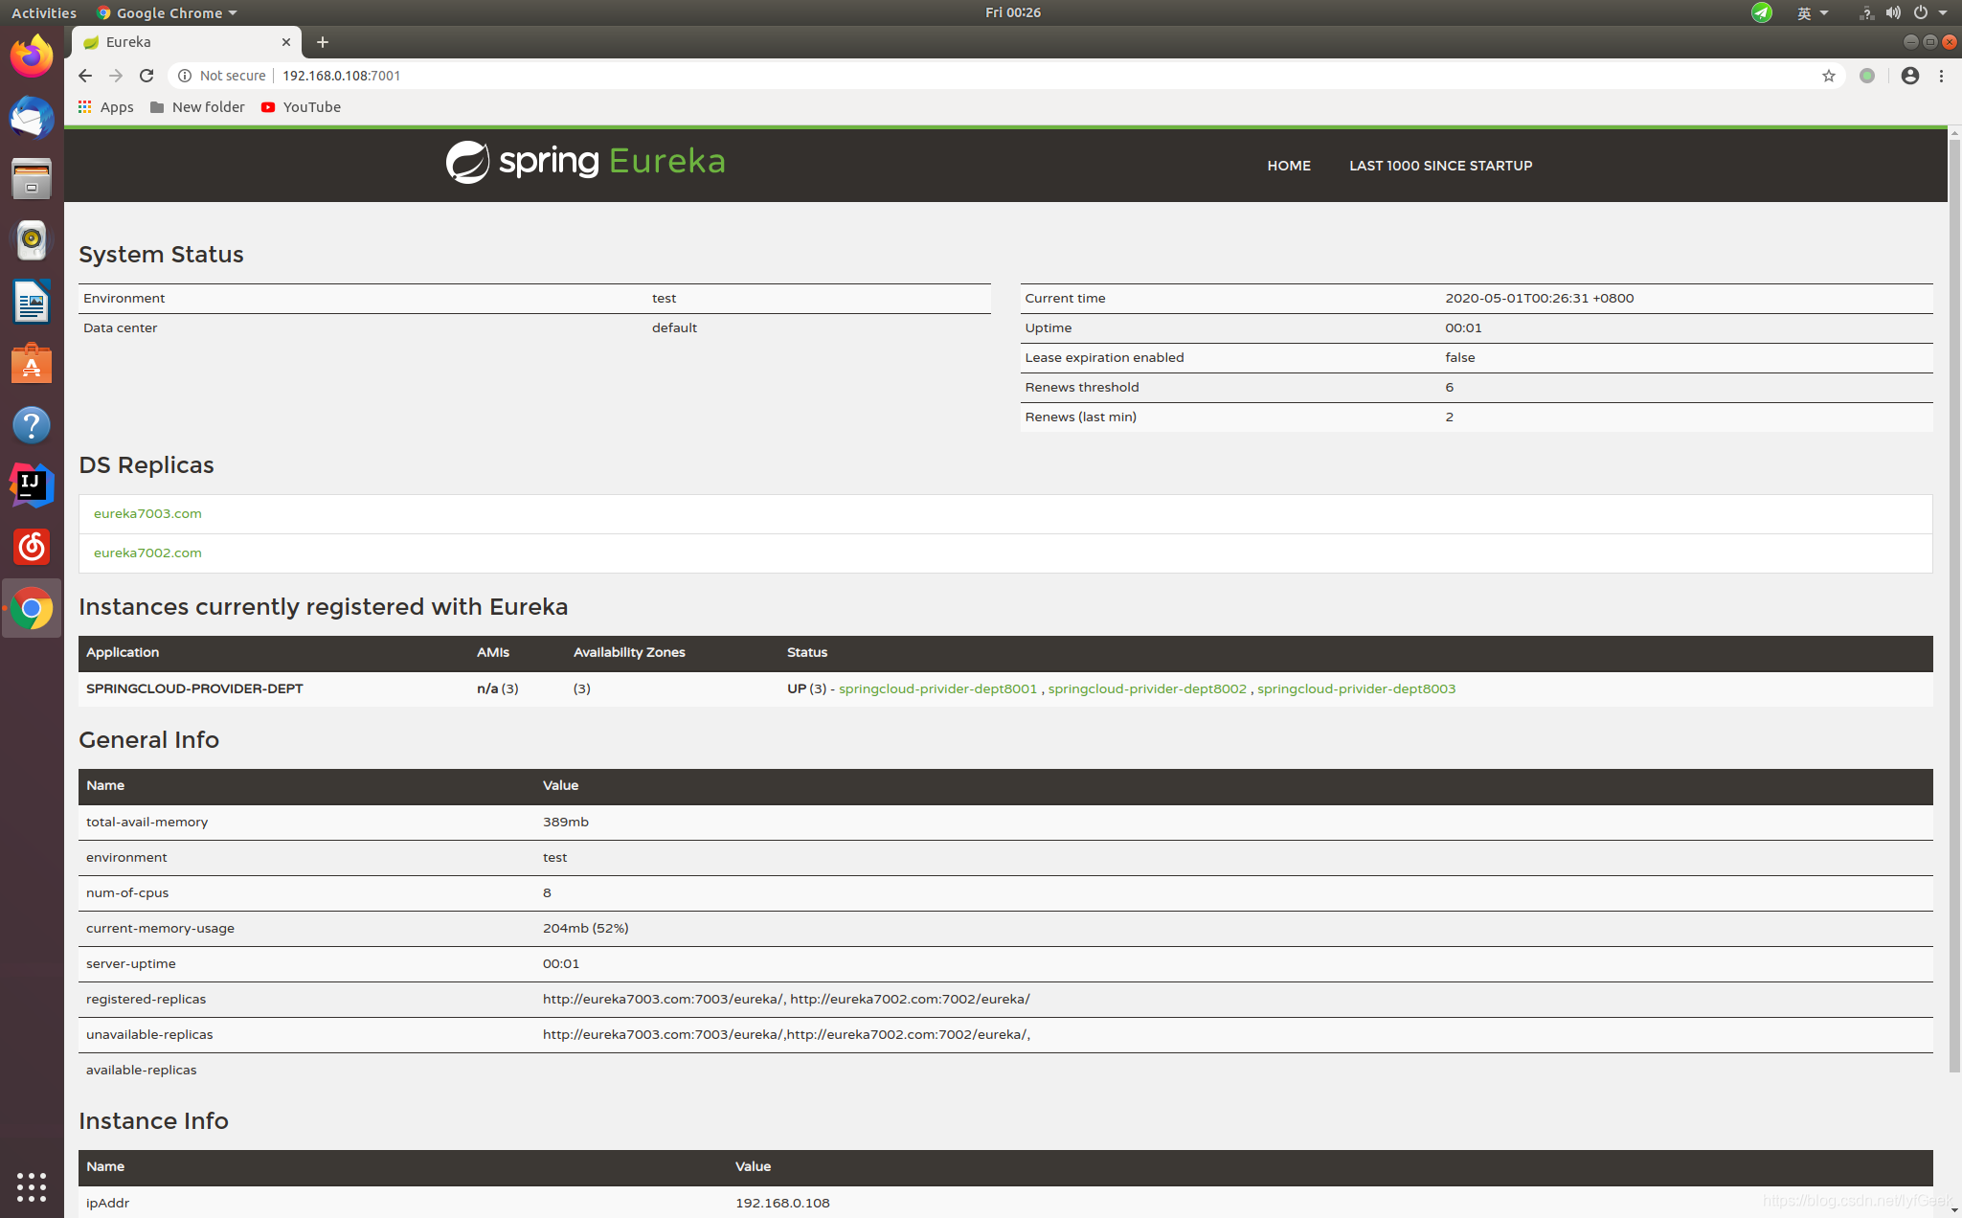Open springcloud-privider-dept8003 instance link
Image resolution: width=1962 pixels, height=1218 pixels.
(x=1356, y=688)
